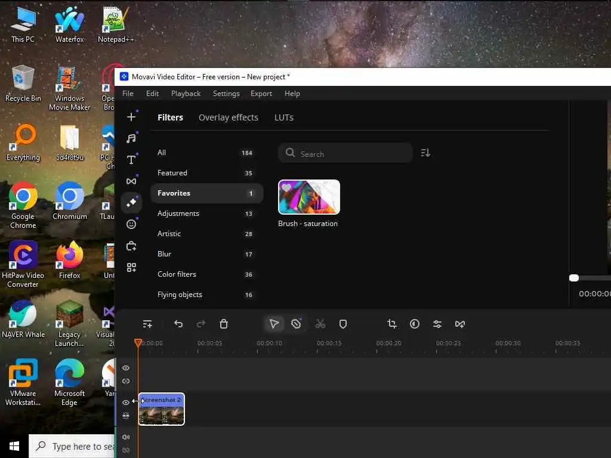
Task: Open Clip properties sliders icon
Action: (437, 324)
